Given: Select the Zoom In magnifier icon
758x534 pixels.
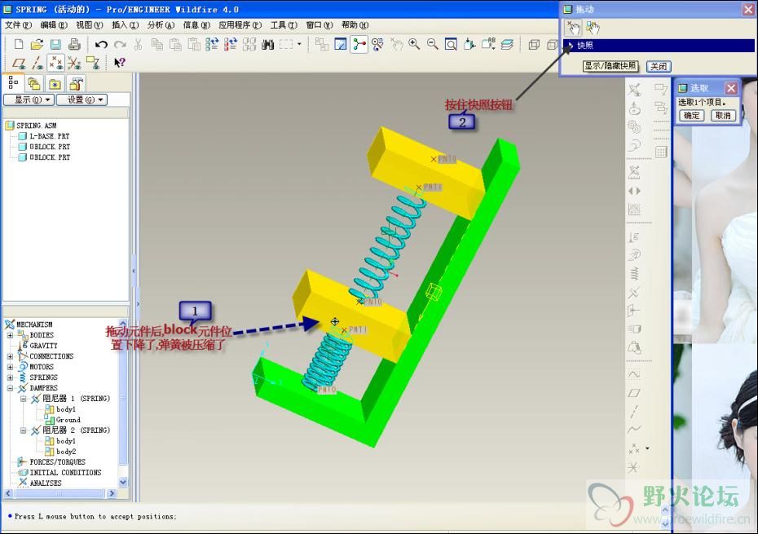Looking at the screenshot, I should (414, 44).
